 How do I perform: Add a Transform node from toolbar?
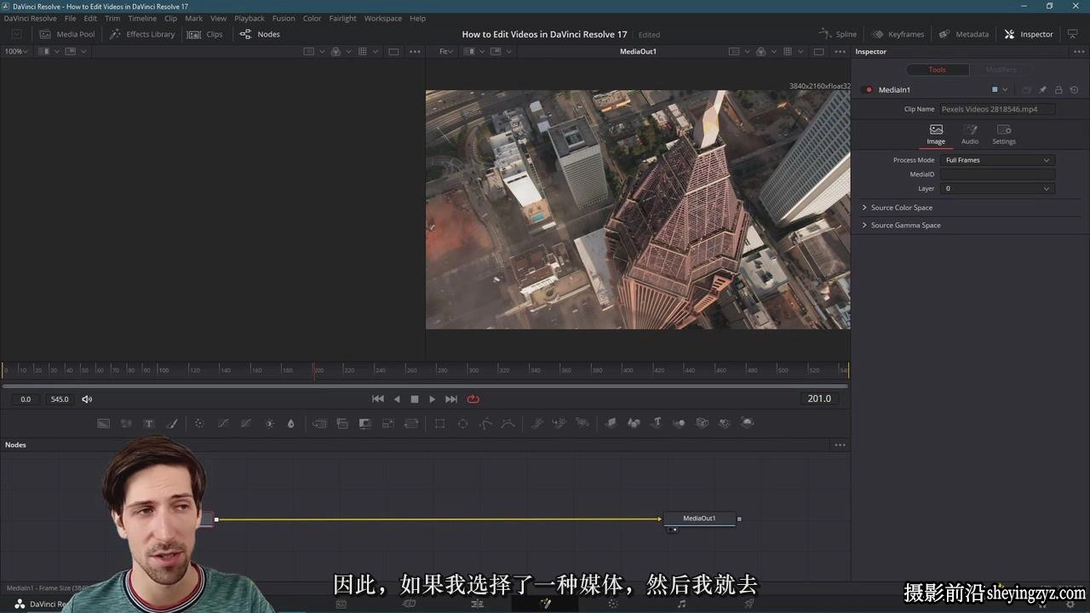click(411, 423)
